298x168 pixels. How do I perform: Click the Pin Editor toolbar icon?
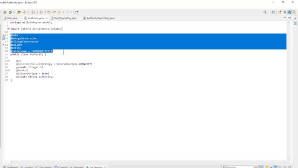[76, 12]
